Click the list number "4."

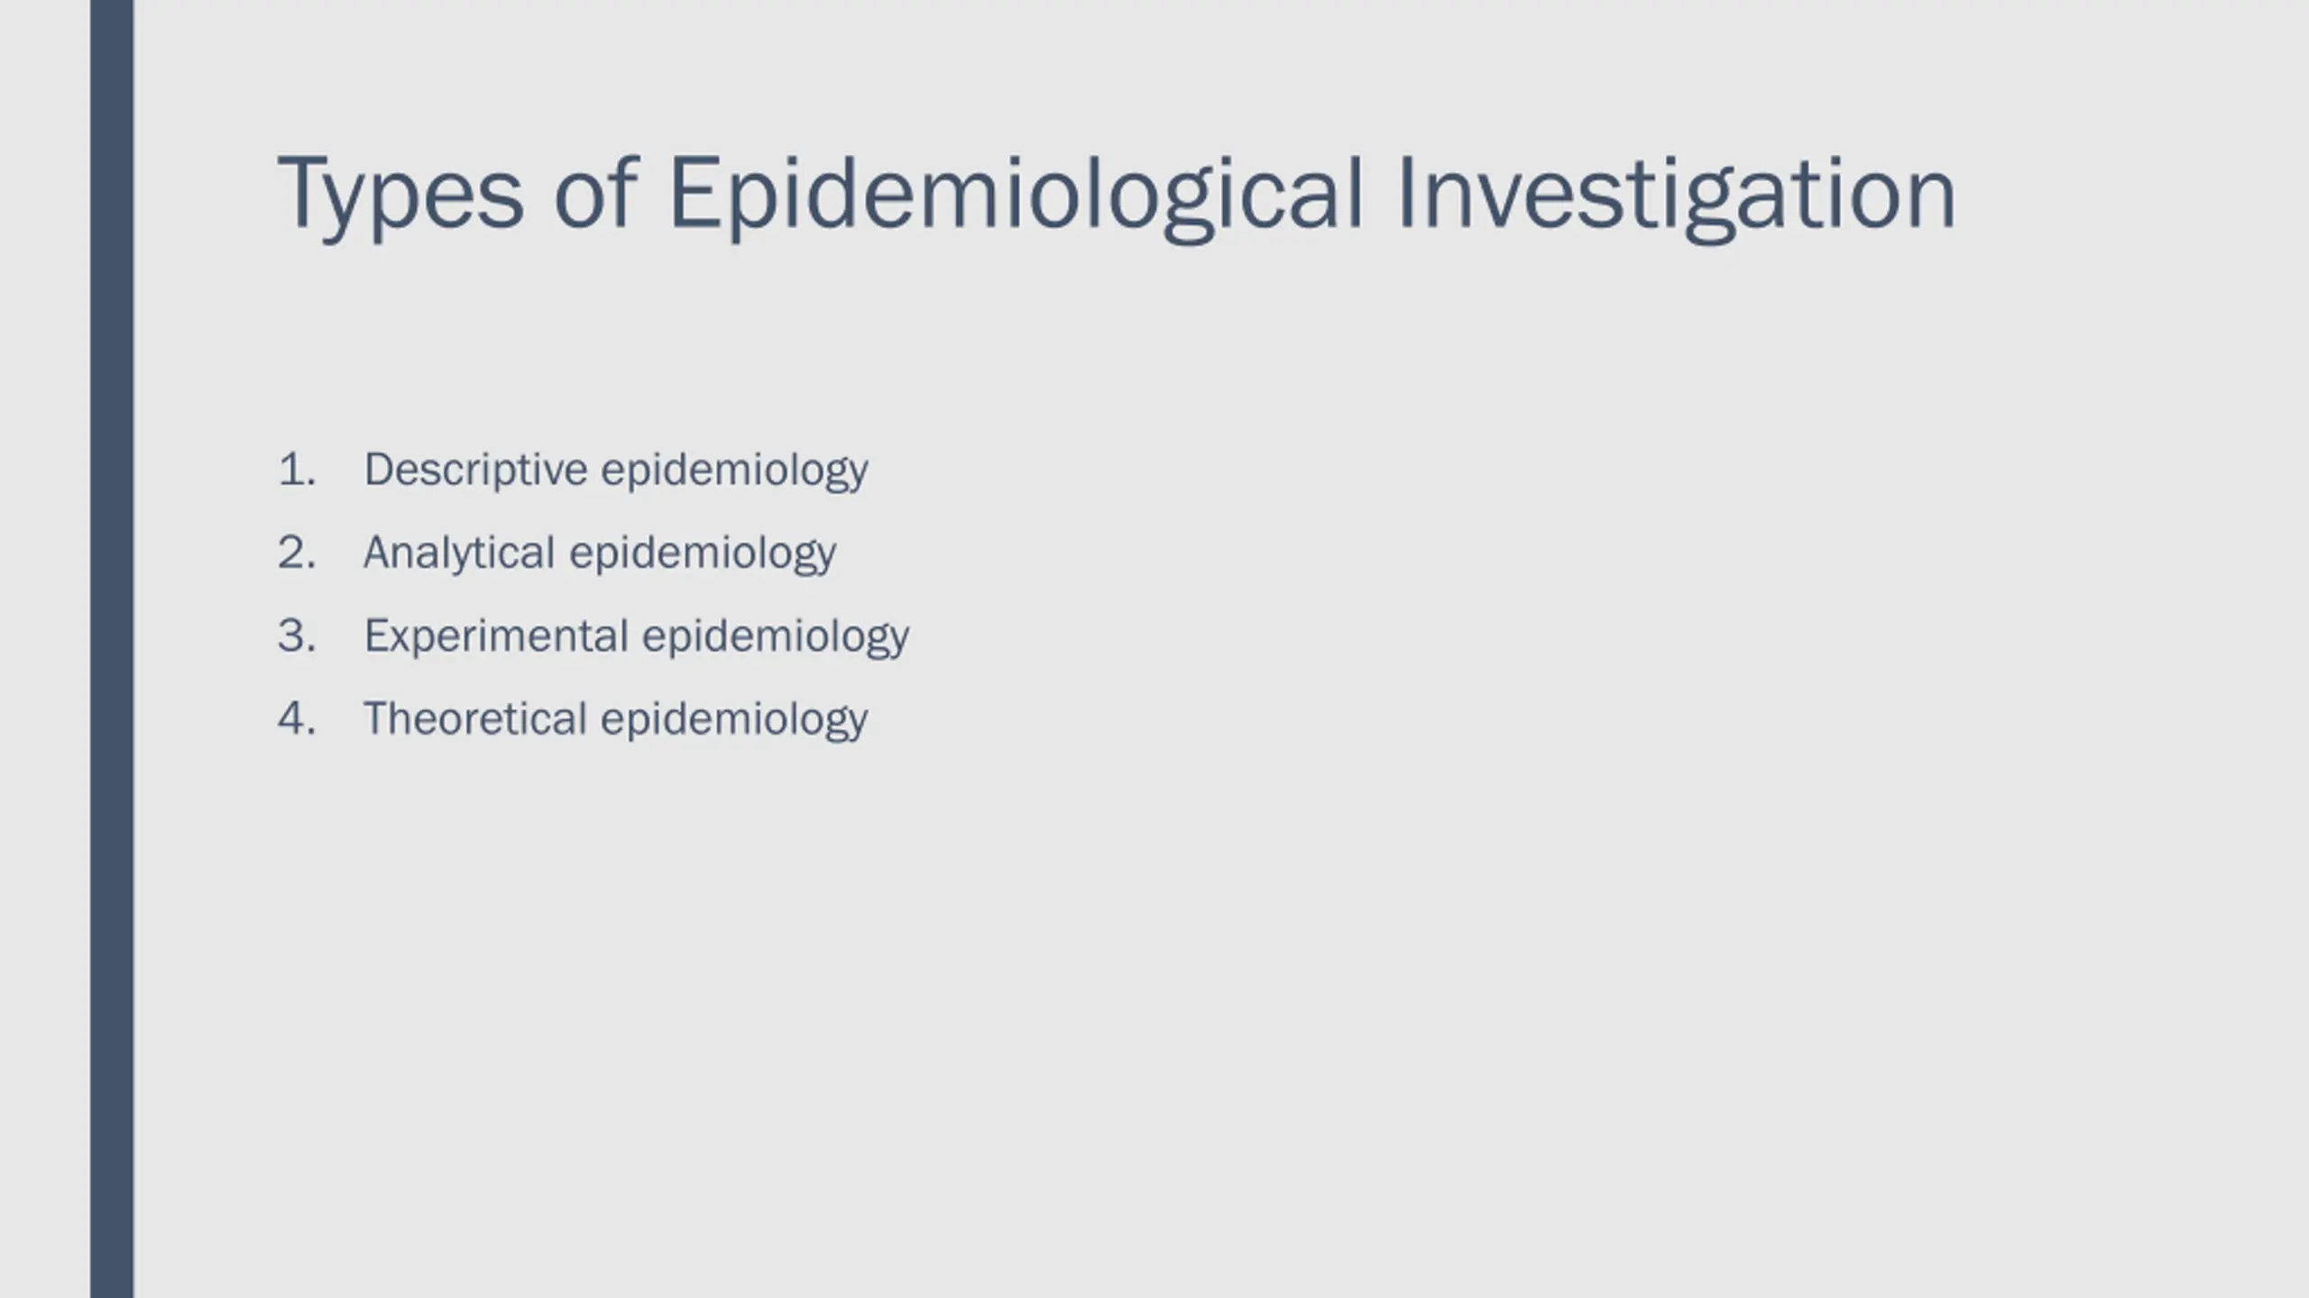pyautogui.click(x=298, y=718)
